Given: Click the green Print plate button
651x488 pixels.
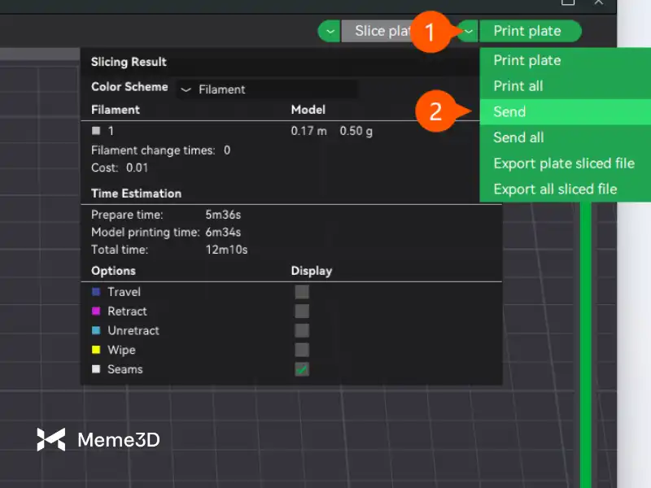Looking at the screenshot, I should (529, 32).
